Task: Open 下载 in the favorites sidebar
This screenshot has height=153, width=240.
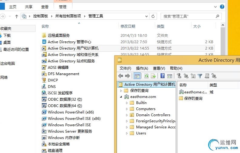Action: point(7,36)
